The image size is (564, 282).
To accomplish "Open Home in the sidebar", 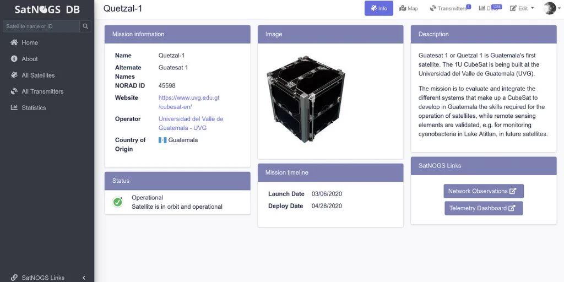I will 30,42.
